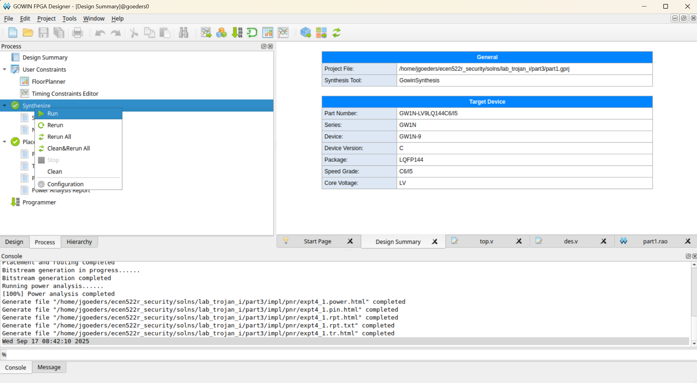Click the Programmer icon in Process tree
The image size is (697, 383).
[x=15, y=202]
